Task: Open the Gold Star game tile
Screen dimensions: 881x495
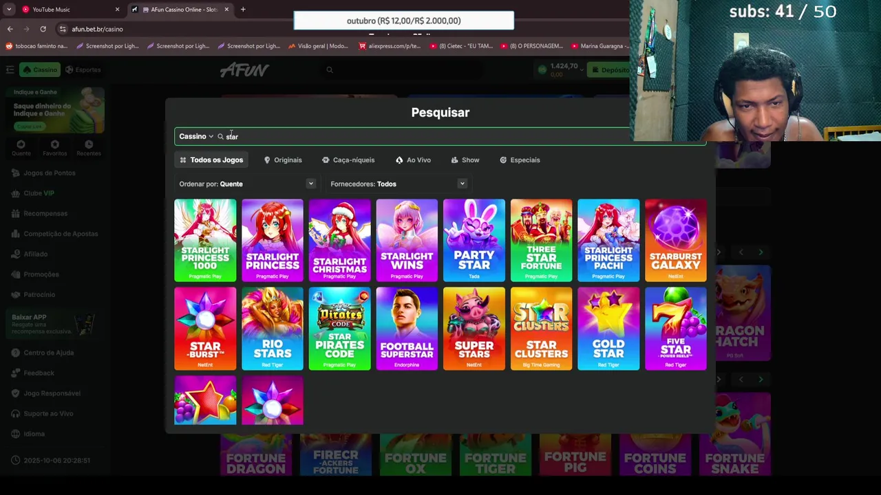Action: click(x=608, y=329)
